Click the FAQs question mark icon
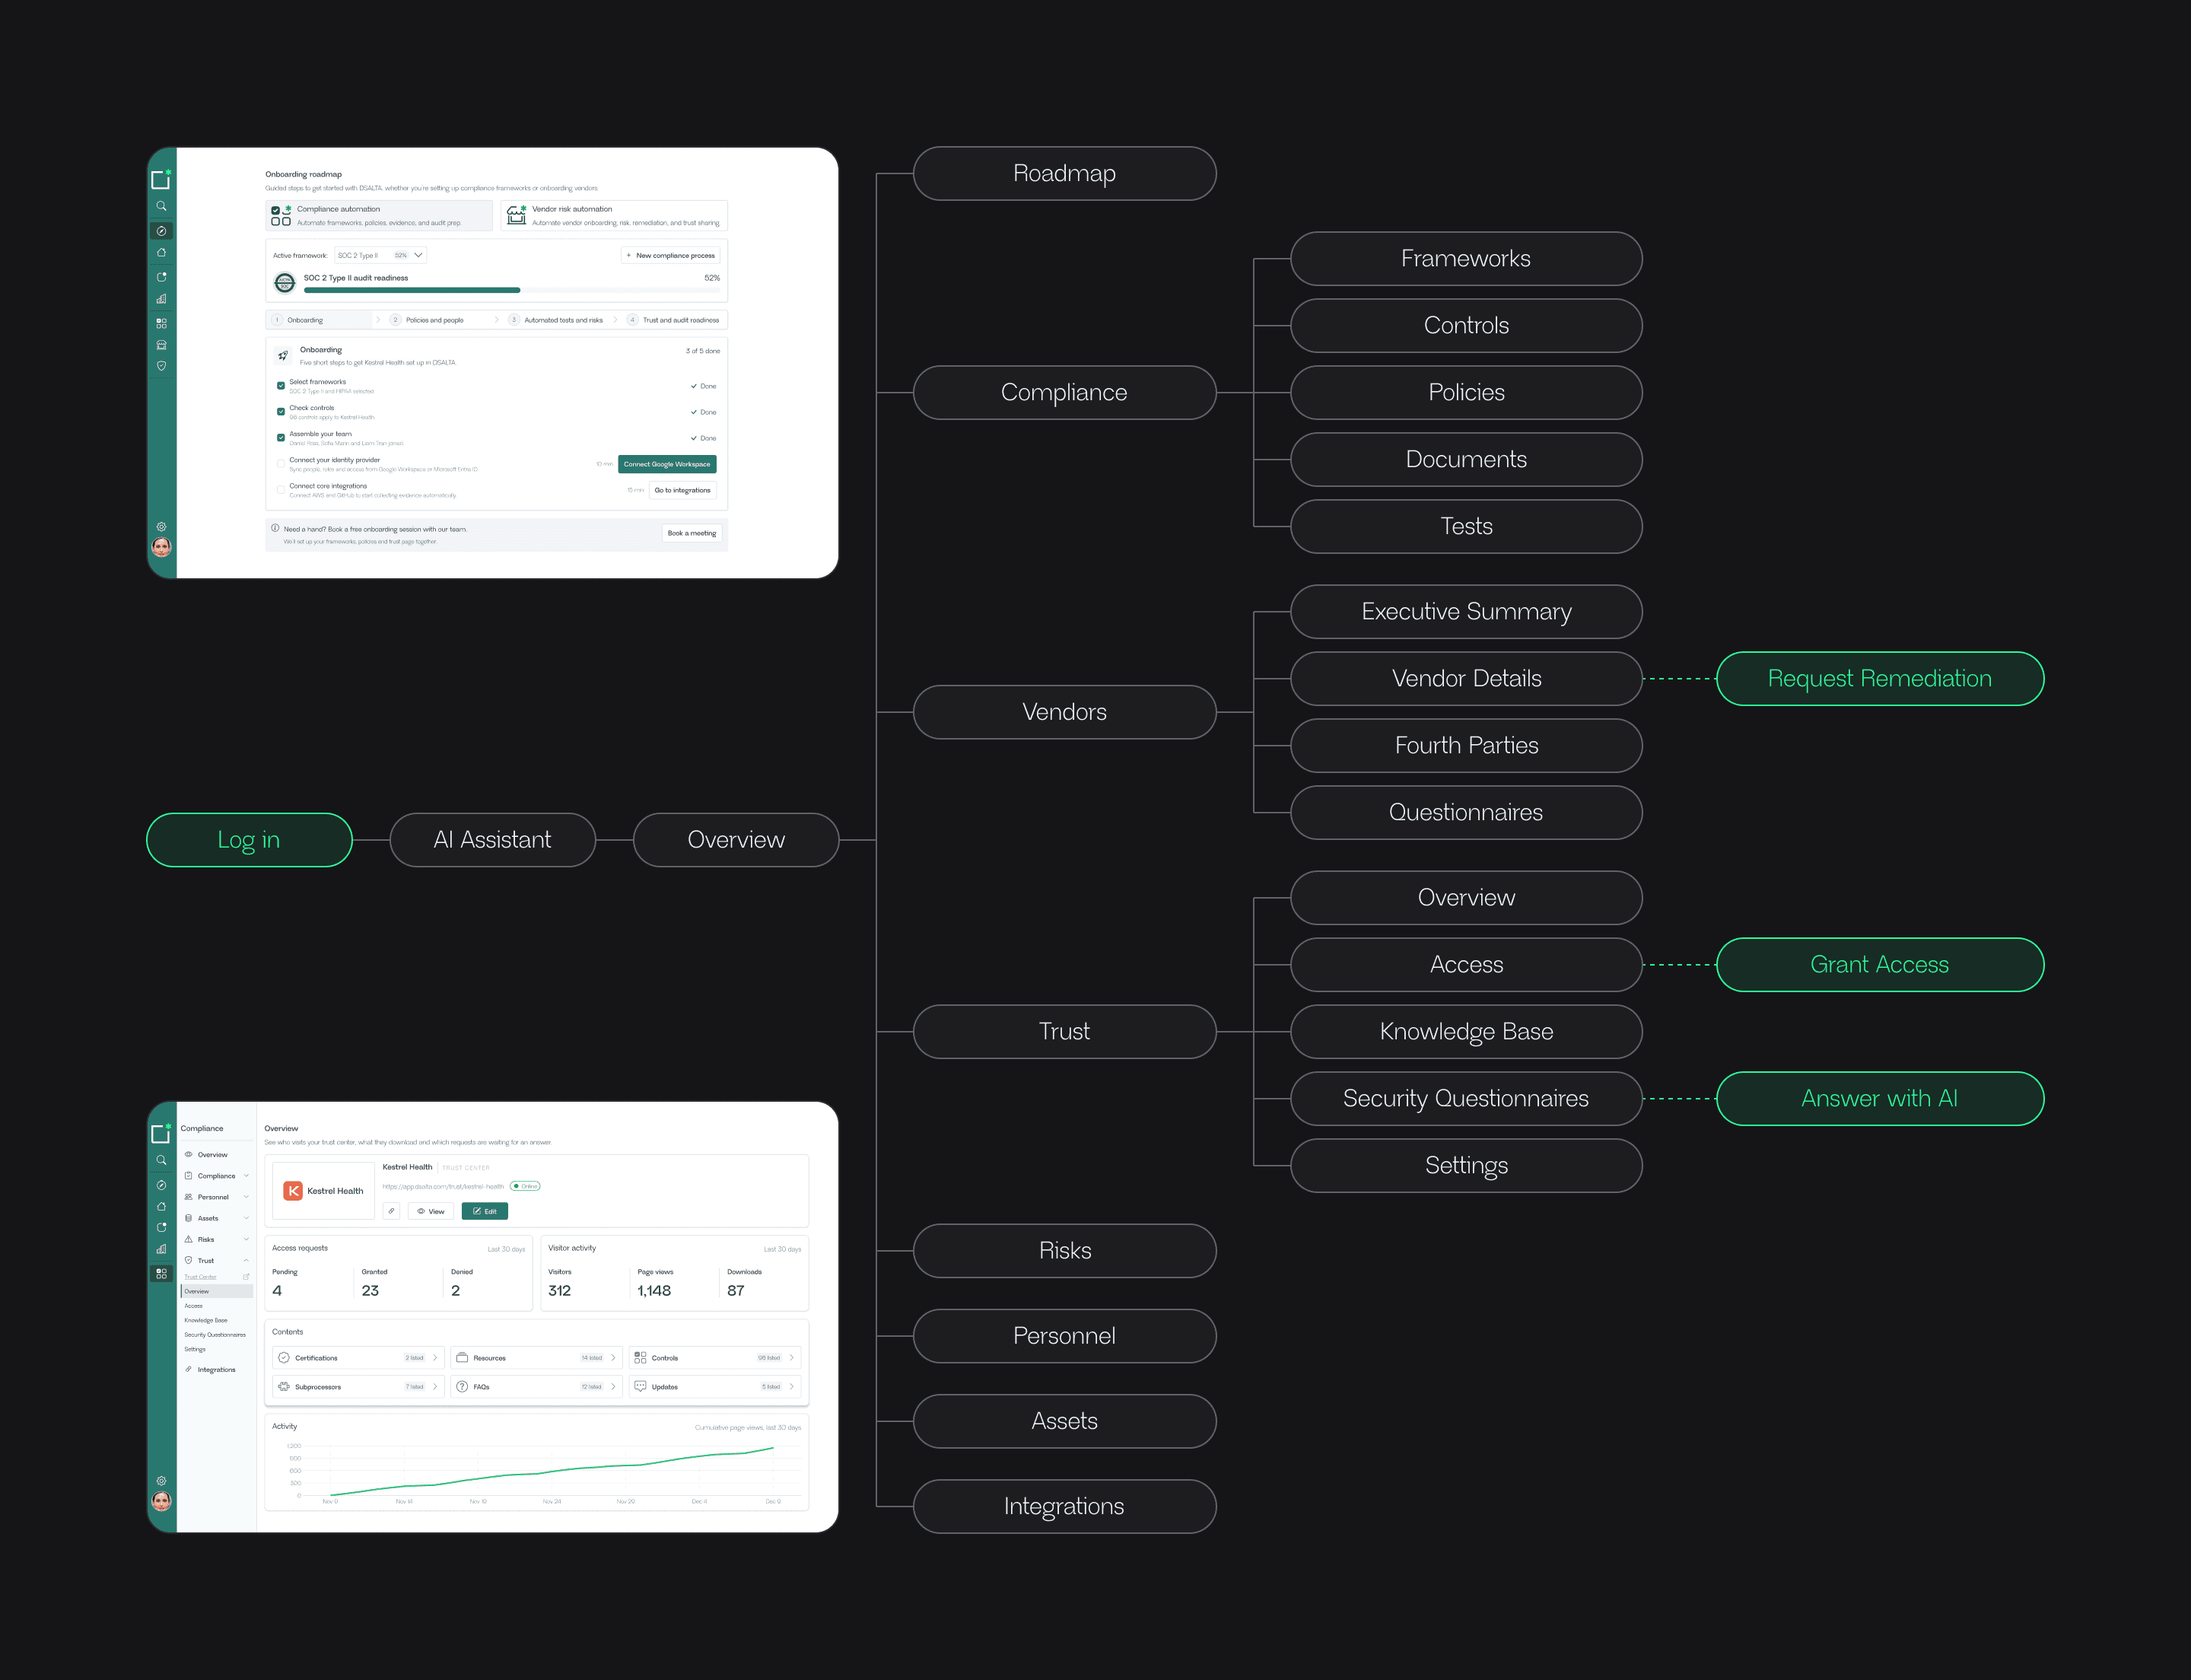The image size is (2191, 1680). (462, 1387)
